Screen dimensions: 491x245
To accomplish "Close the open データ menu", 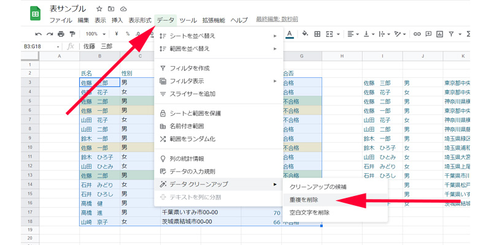I will tap(166, 20).
